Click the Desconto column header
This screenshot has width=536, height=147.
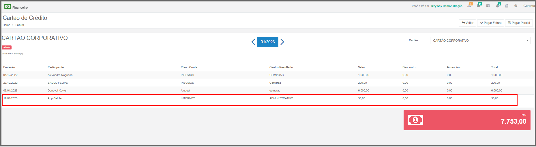pos(409,67)
